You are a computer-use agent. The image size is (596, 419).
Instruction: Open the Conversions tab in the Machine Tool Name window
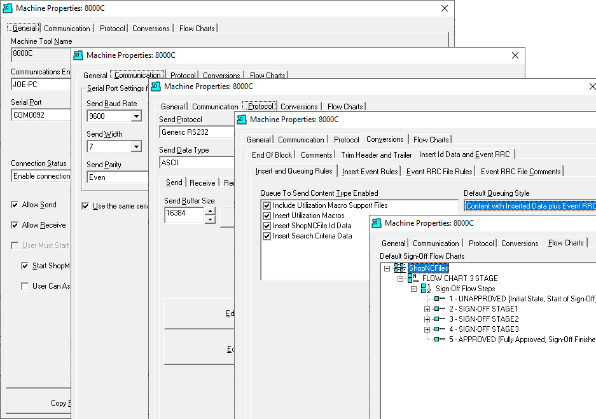[x=151, y=28]
